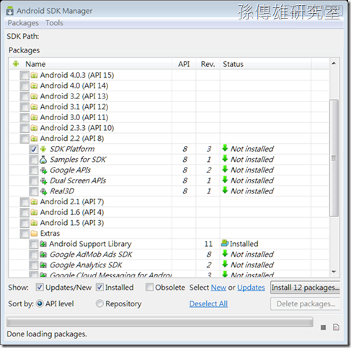Viewport: 351px width, 348px height.
Task: Click Not installed status of Google APIs
Action: (252, 170)
